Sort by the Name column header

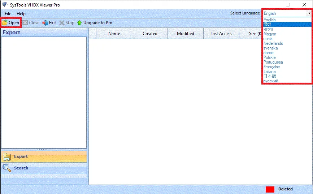[114, 34]
